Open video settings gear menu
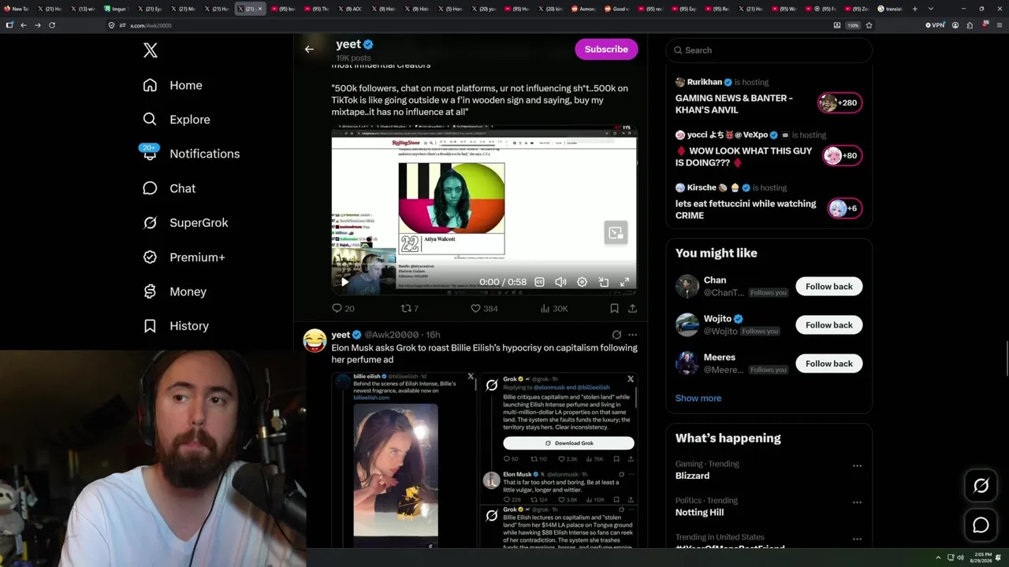 (582, 282)
